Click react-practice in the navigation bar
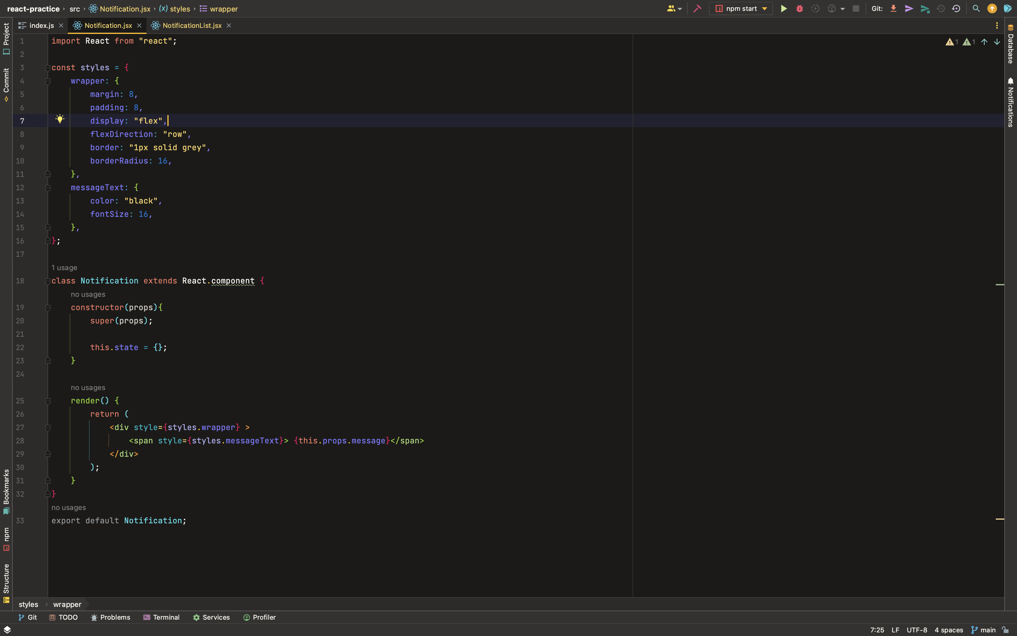1017x636 pixels. point(33,9)
